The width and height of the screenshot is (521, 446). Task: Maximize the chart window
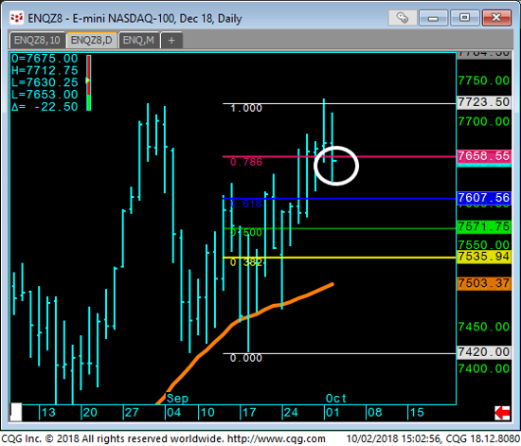point(464,18)
